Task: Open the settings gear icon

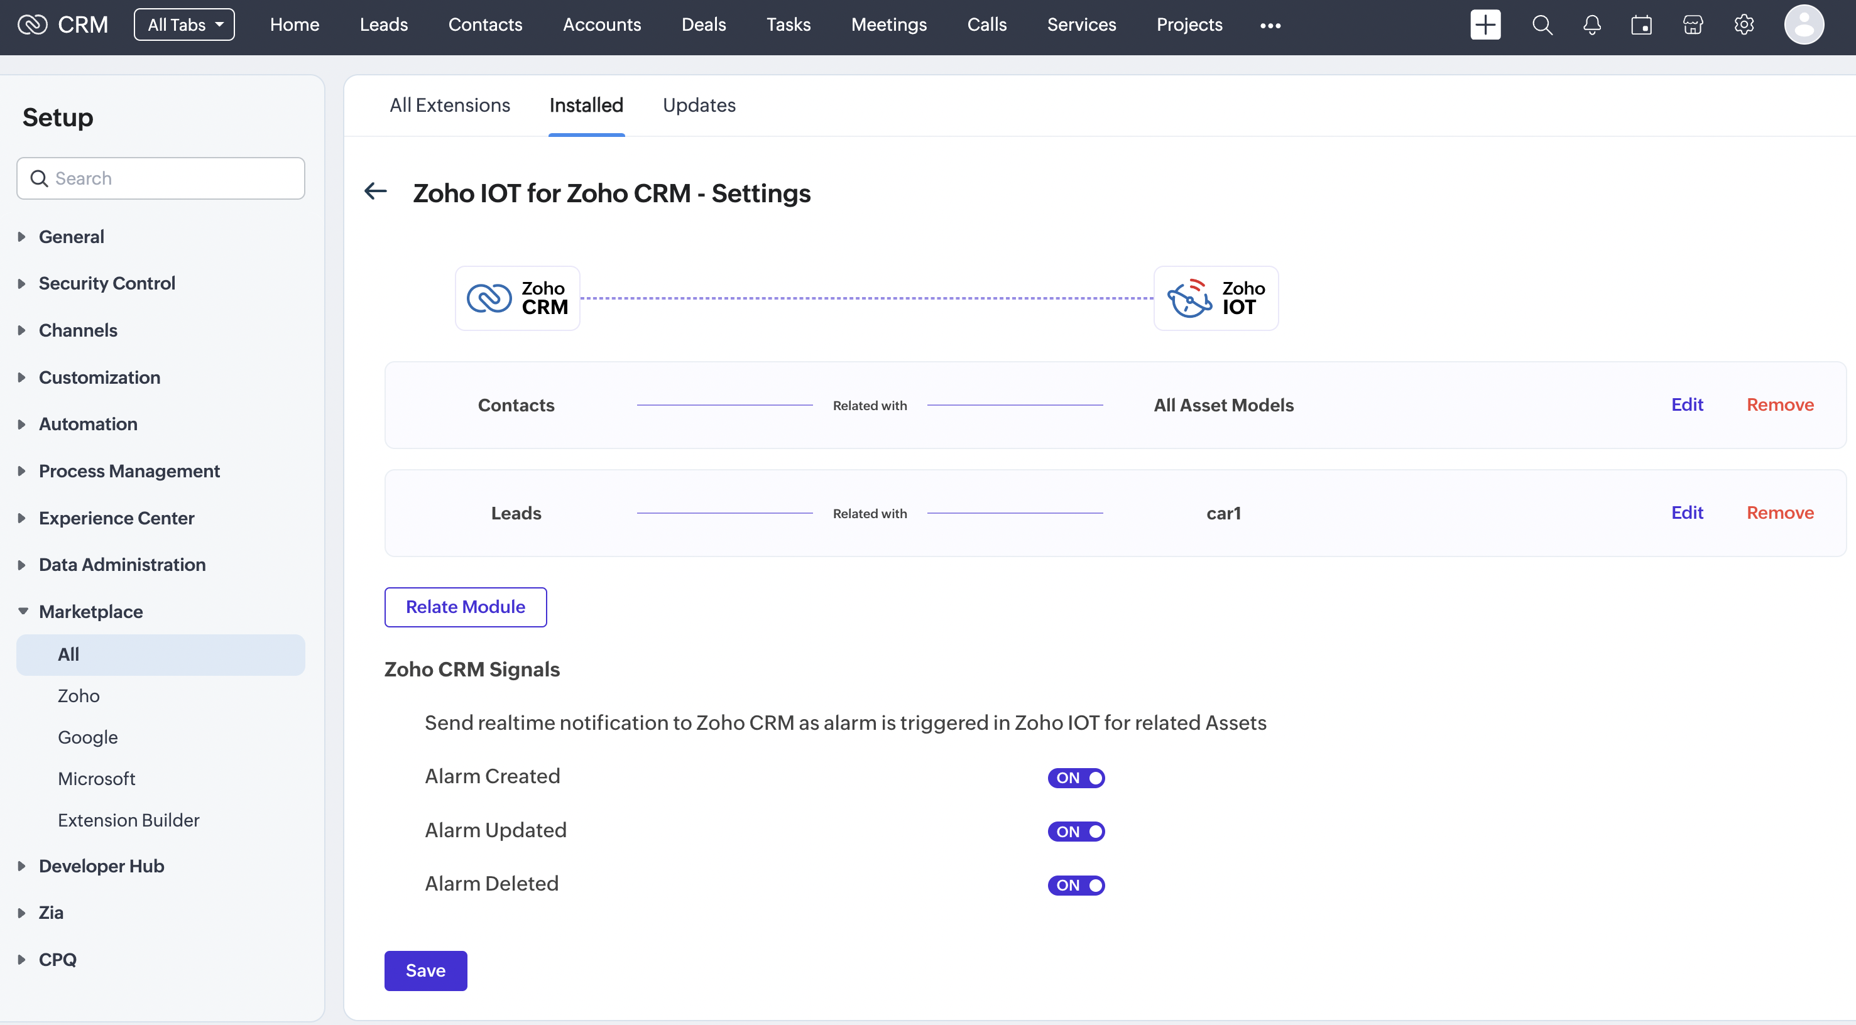Action: [x=1744, y=25]
